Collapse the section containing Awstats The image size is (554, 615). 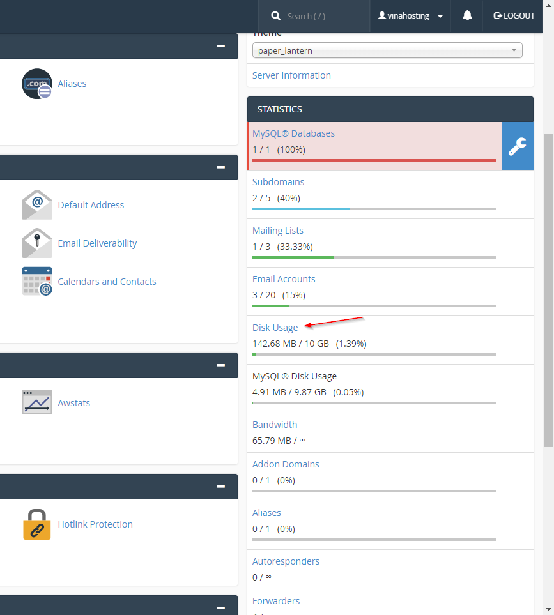coord(220,365)
